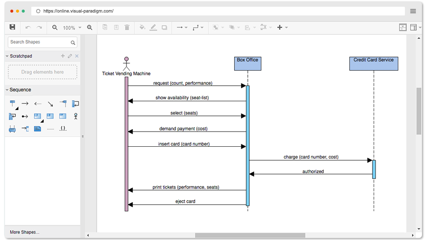
Task: Click the 'authorized' message label
Action: coord(313,171)
